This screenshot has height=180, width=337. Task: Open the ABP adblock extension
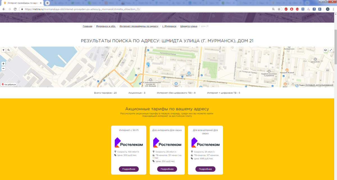coord(286,9)
